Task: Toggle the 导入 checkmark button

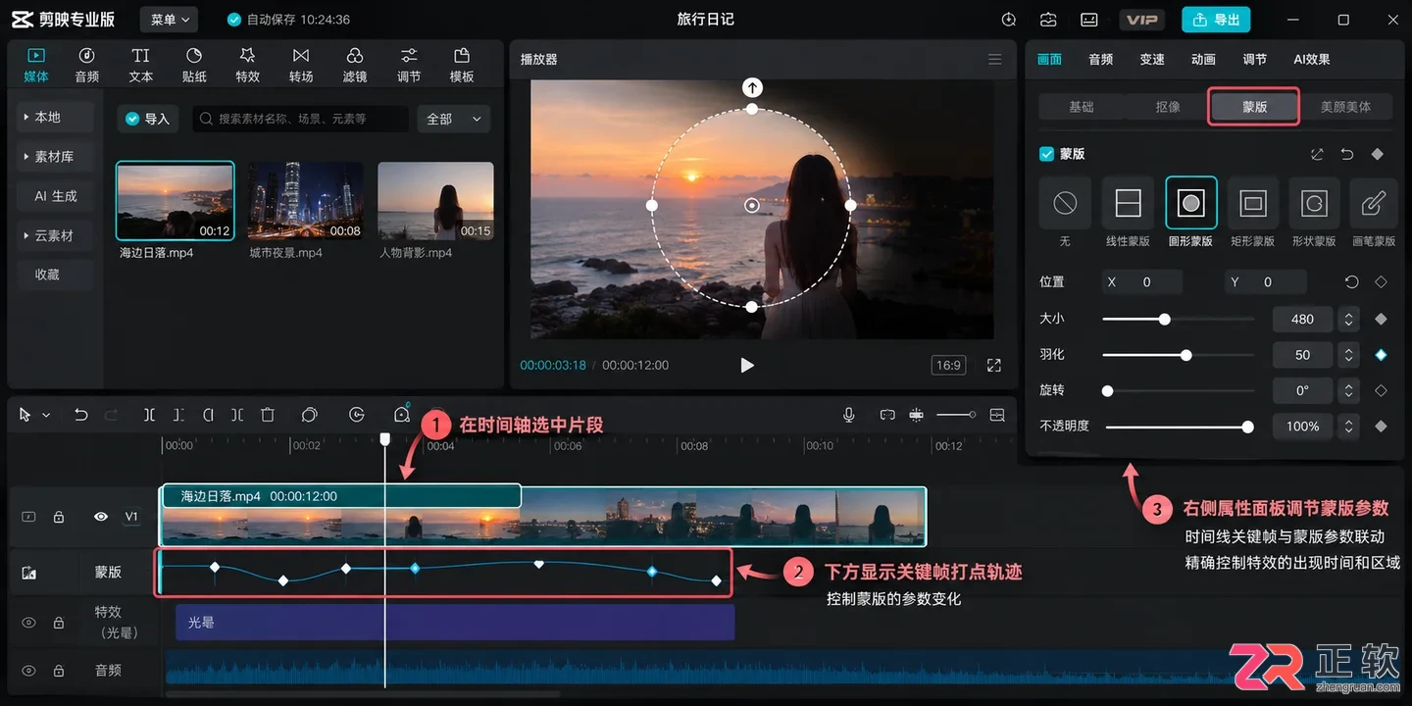Action: point(147,119)
